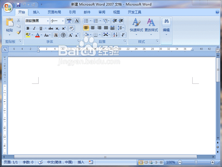Click the enclosed character (字) icon
The width and height of the screenshot is (222, 167).
tap(63, 35)
